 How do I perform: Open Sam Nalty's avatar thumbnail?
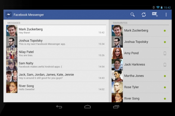click(12, 65)
